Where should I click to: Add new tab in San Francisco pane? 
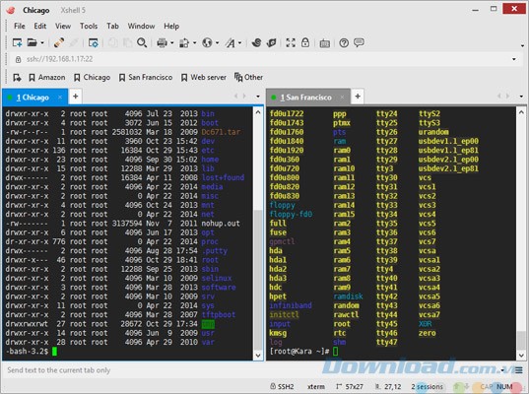[x=358, y=97]
